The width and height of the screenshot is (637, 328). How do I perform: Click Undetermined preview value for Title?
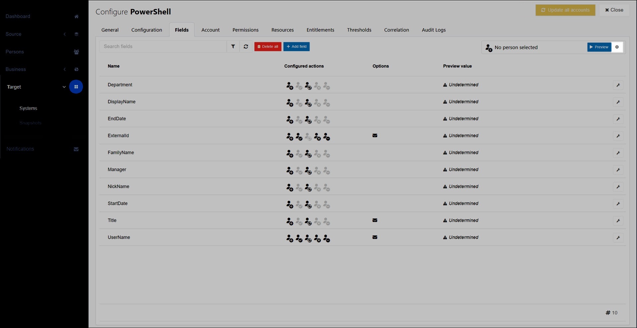[461, 220]
